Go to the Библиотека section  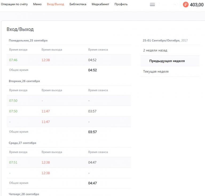point(78,4)
